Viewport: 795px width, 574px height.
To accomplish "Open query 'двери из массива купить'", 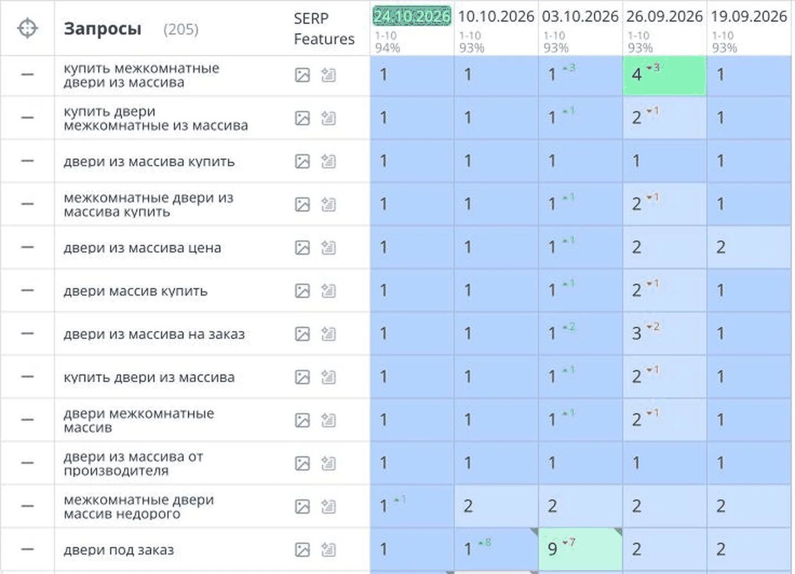I will [149, 161].
